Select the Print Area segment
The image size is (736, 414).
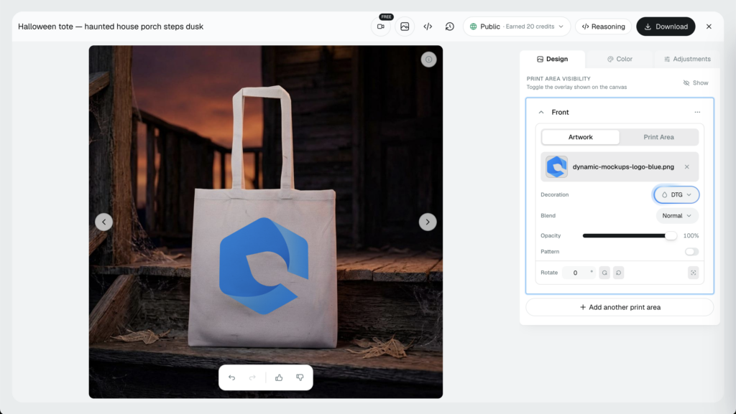[x=658, y=137]
